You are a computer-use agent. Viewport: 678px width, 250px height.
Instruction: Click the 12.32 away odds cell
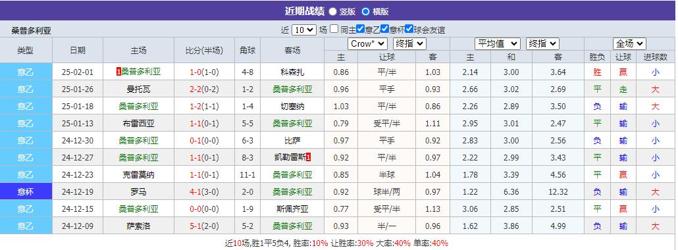pos(558,192)
